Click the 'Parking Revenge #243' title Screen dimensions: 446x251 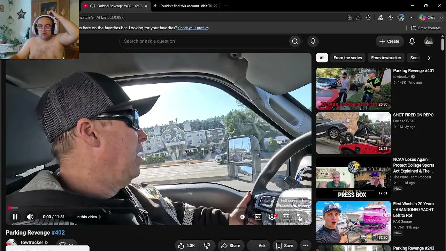(x=414, y=248)
